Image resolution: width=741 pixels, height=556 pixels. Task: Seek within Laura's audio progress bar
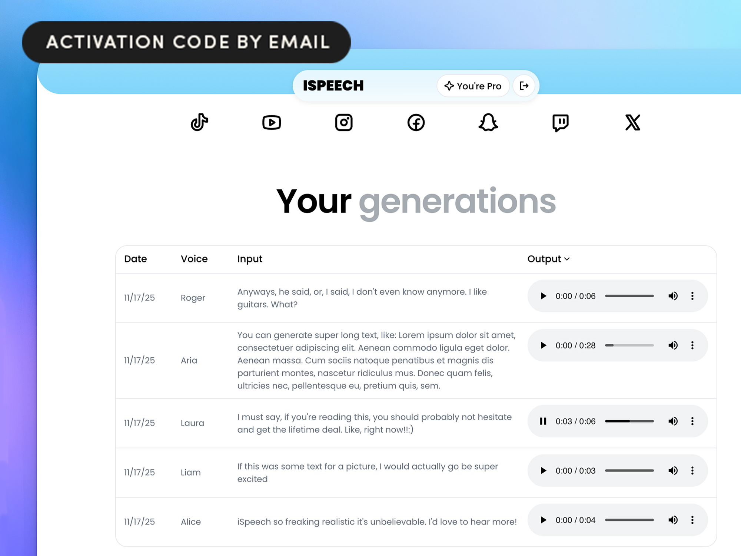coord(629,421)
